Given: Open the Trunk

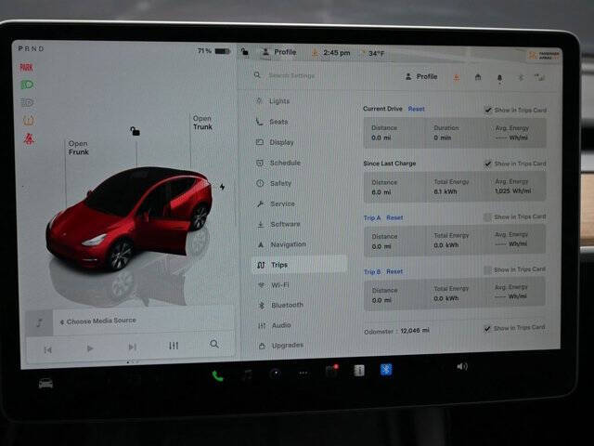Looking at the screenshot, I should 202,123.
